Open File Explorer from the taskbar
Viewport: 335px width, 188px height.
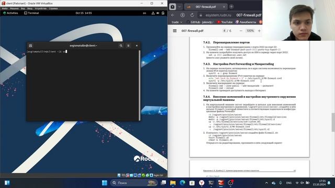click(x=173, y=183)
